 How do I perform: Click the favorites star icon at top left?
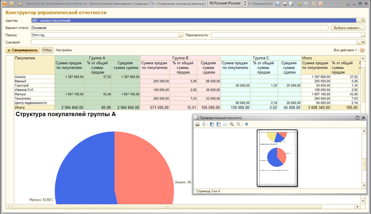[x=20, y=3]
